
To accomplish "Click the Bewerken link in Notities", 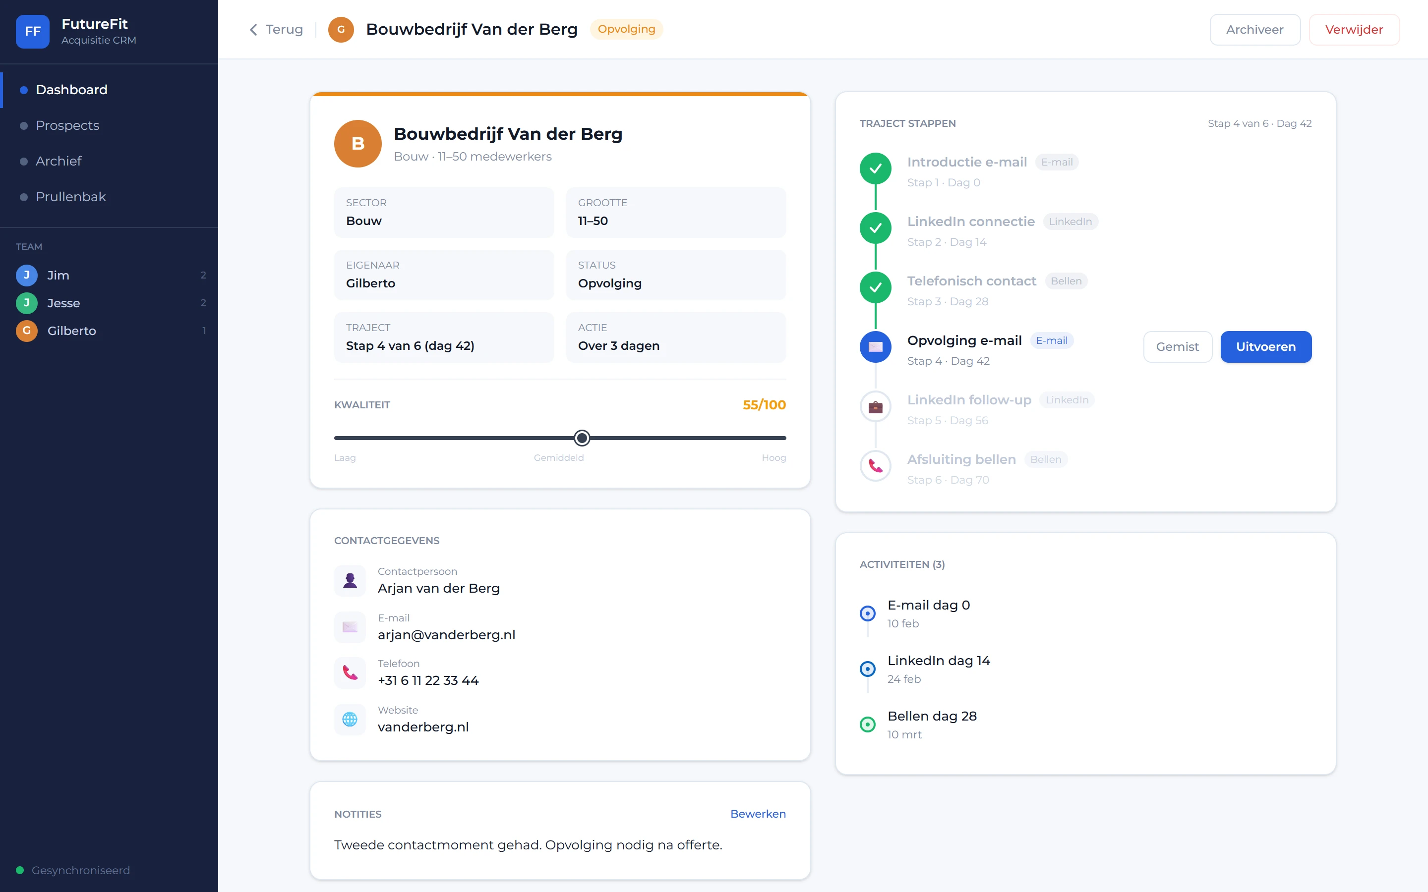I will (x=758, y=814).
